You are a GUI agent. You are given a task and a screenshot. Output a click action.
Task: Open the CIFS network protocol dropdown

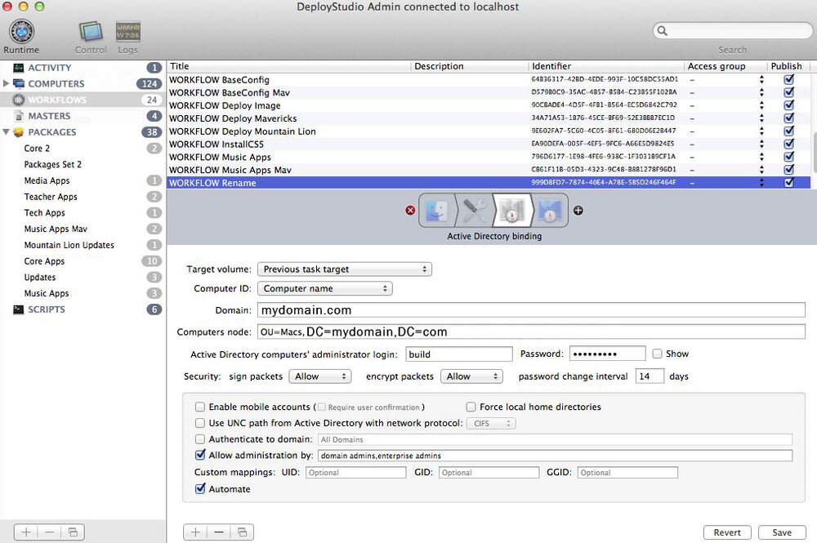coord(491,423)
